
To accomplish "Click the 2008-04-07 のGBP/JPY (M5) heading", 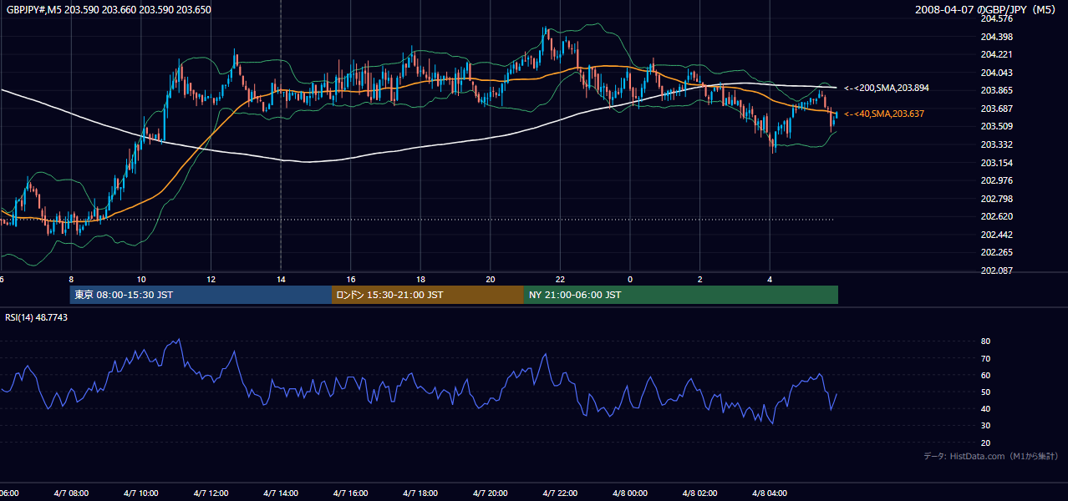I will [x=986, y=10].
